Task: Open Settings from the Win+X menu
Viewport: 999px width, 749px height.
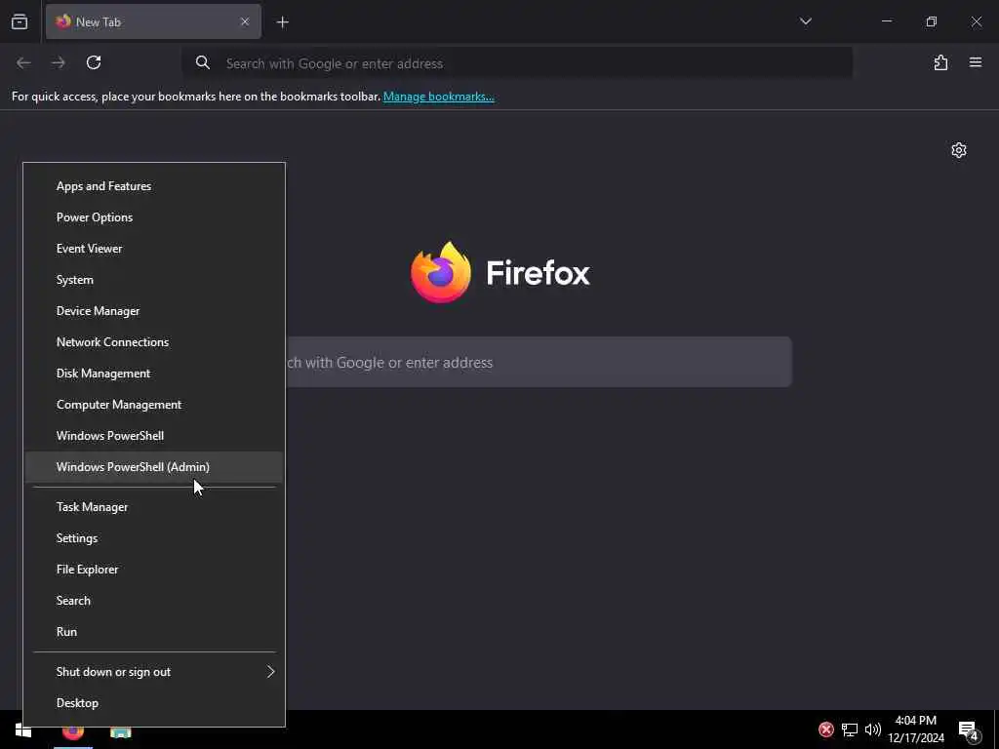Action: [x=153, y=538]
